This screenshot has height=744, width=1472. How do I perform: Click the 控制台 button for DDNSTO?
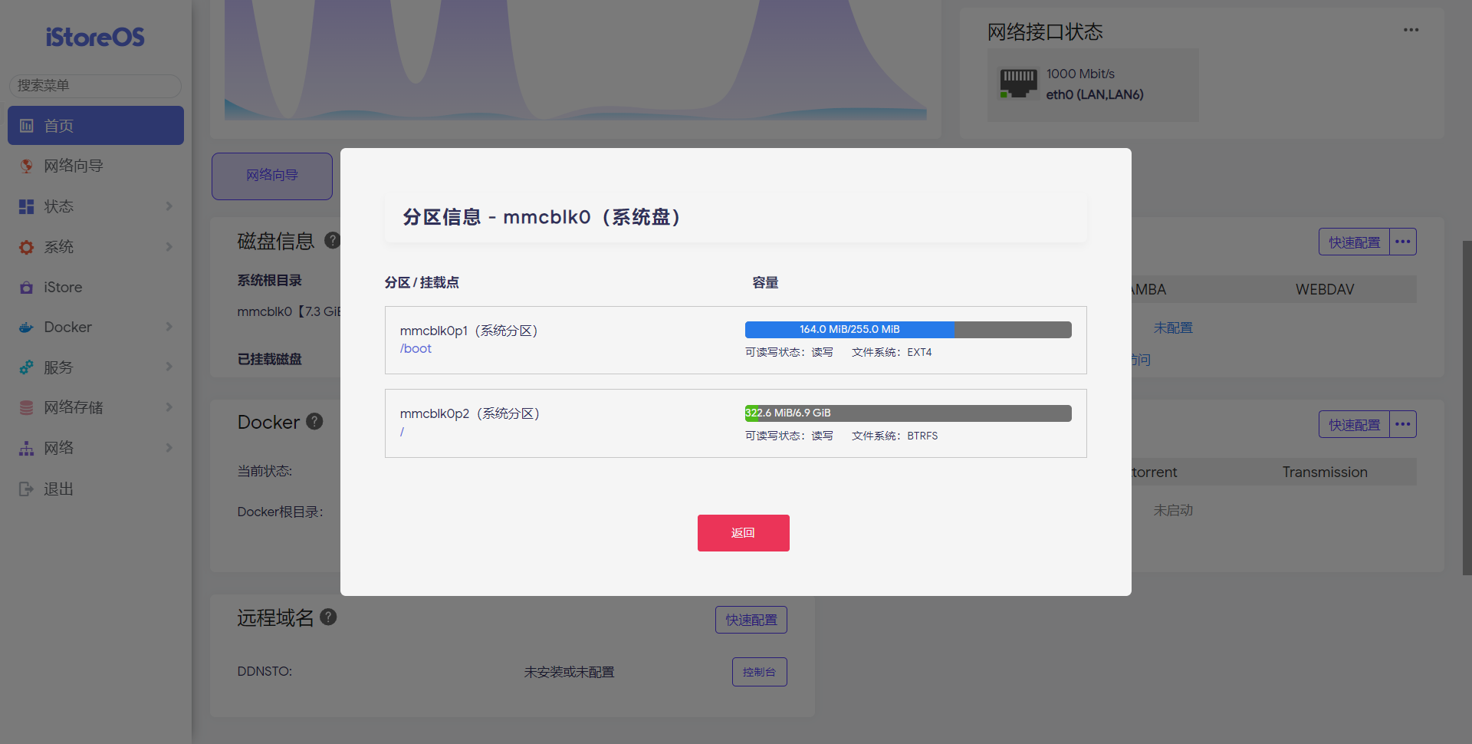(759, 672)
